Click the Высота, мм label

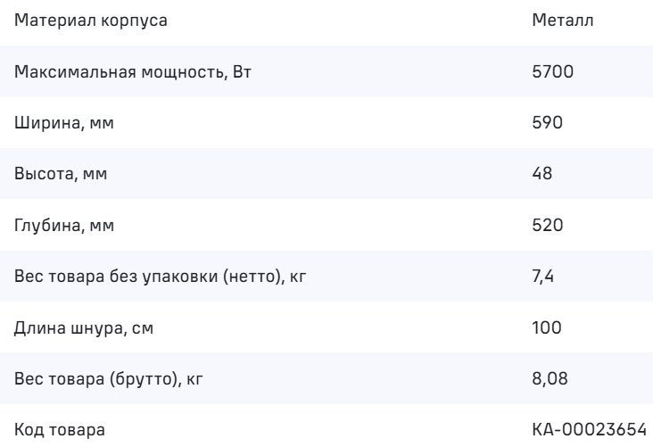(x=61, y=173)
